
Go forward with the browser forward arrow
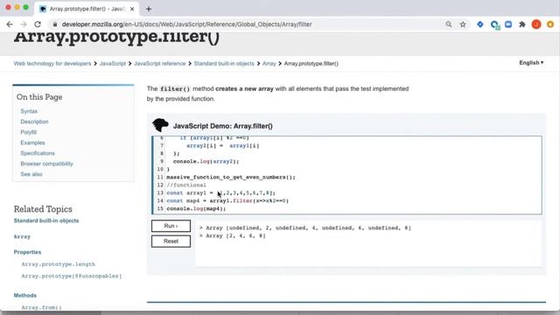[24, 24]
